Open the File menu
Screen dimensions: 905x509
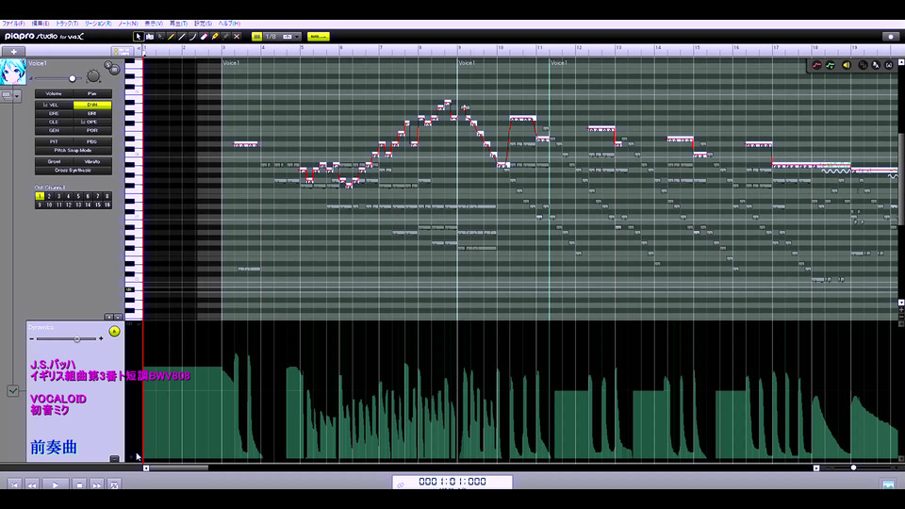[x=13, y=24]
